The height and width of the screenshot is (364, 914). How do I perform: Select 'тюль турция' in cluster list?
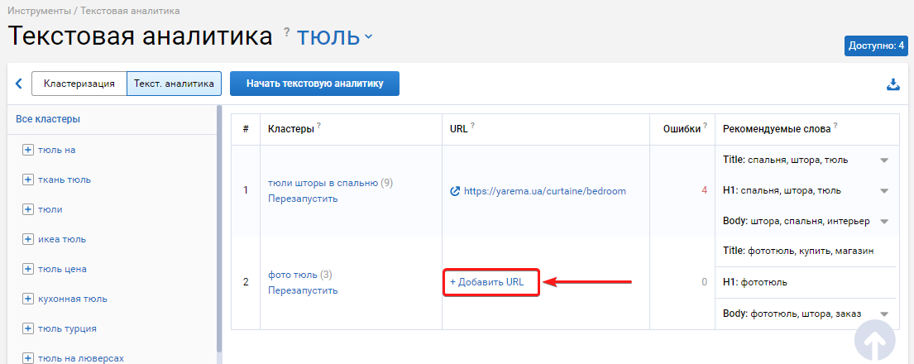click(x=68, y=328)
